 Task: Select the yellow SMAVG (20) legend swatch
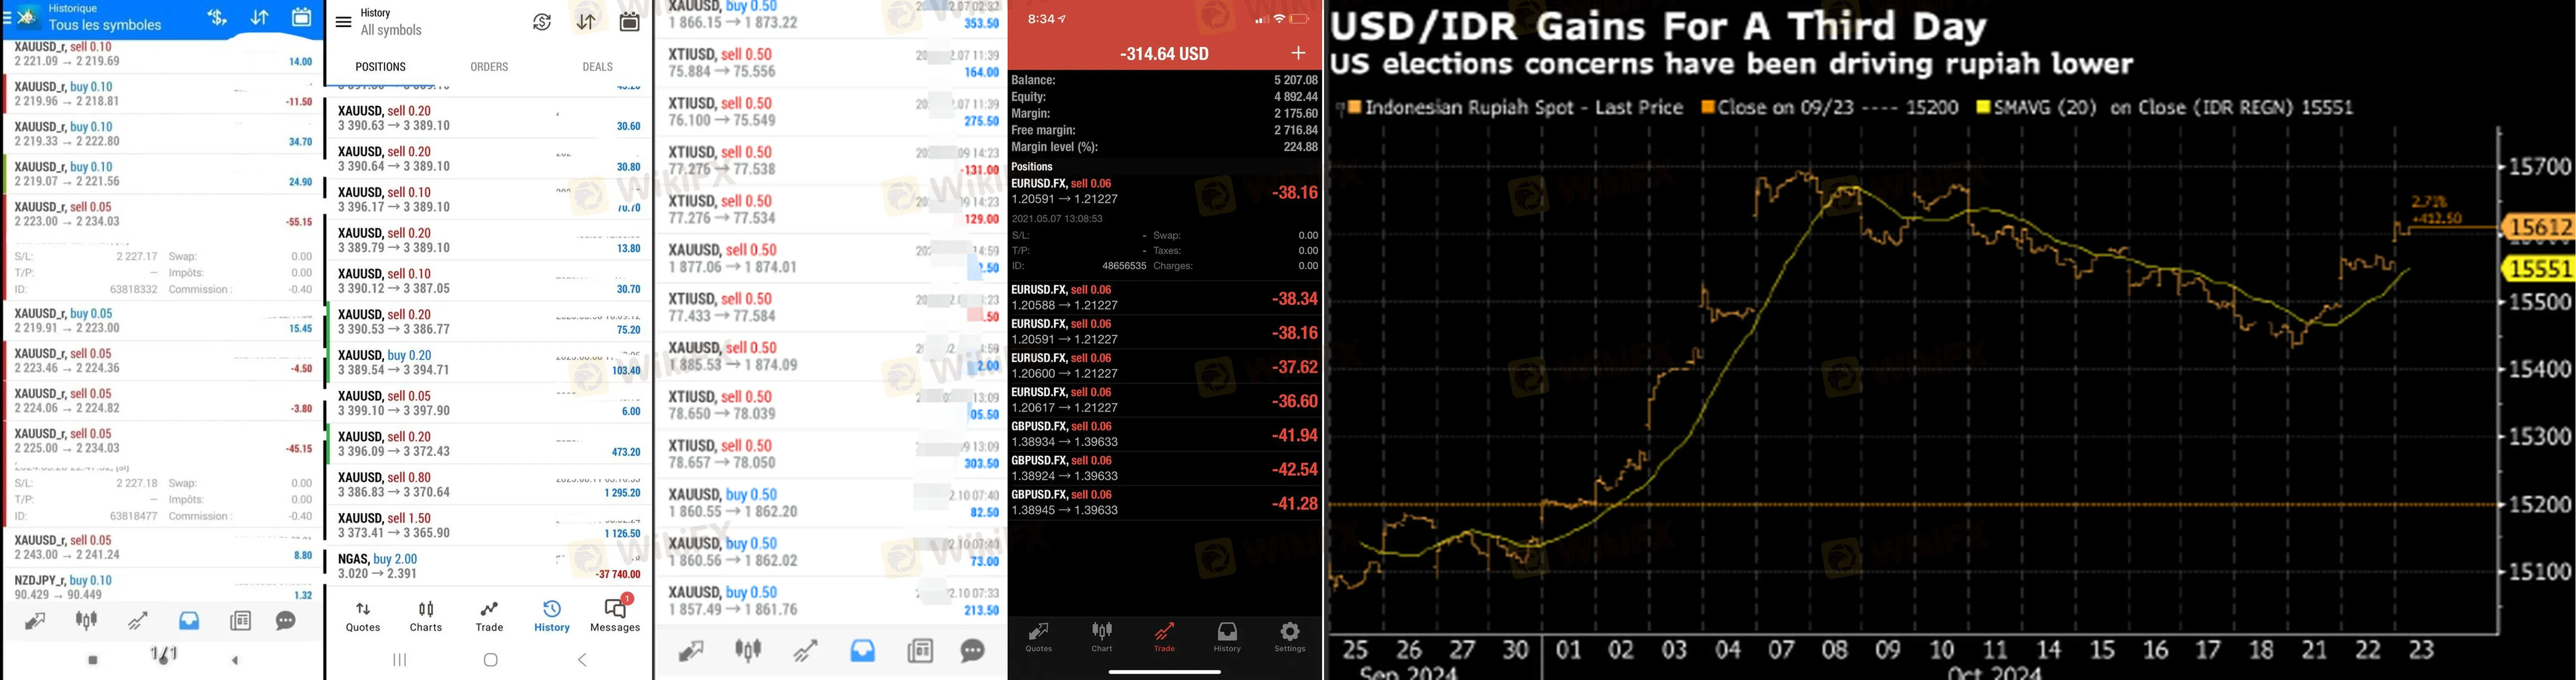pos(1983,107)
